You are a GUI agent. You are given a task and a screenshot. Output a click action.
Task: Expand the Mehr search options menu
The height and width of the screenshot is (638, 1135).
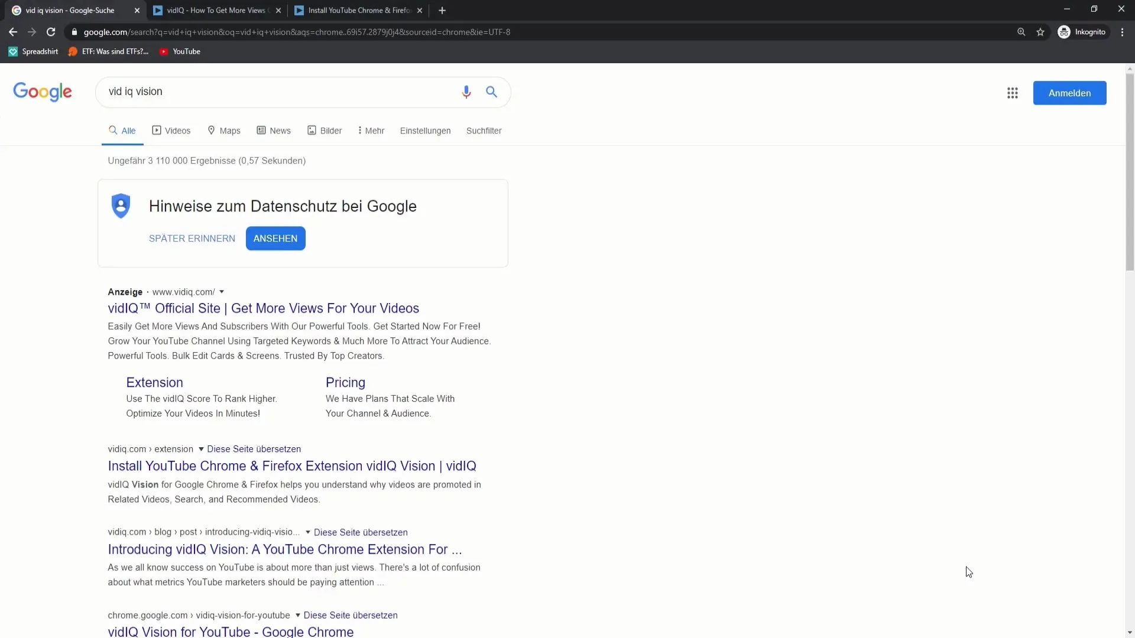coord(371,131)
